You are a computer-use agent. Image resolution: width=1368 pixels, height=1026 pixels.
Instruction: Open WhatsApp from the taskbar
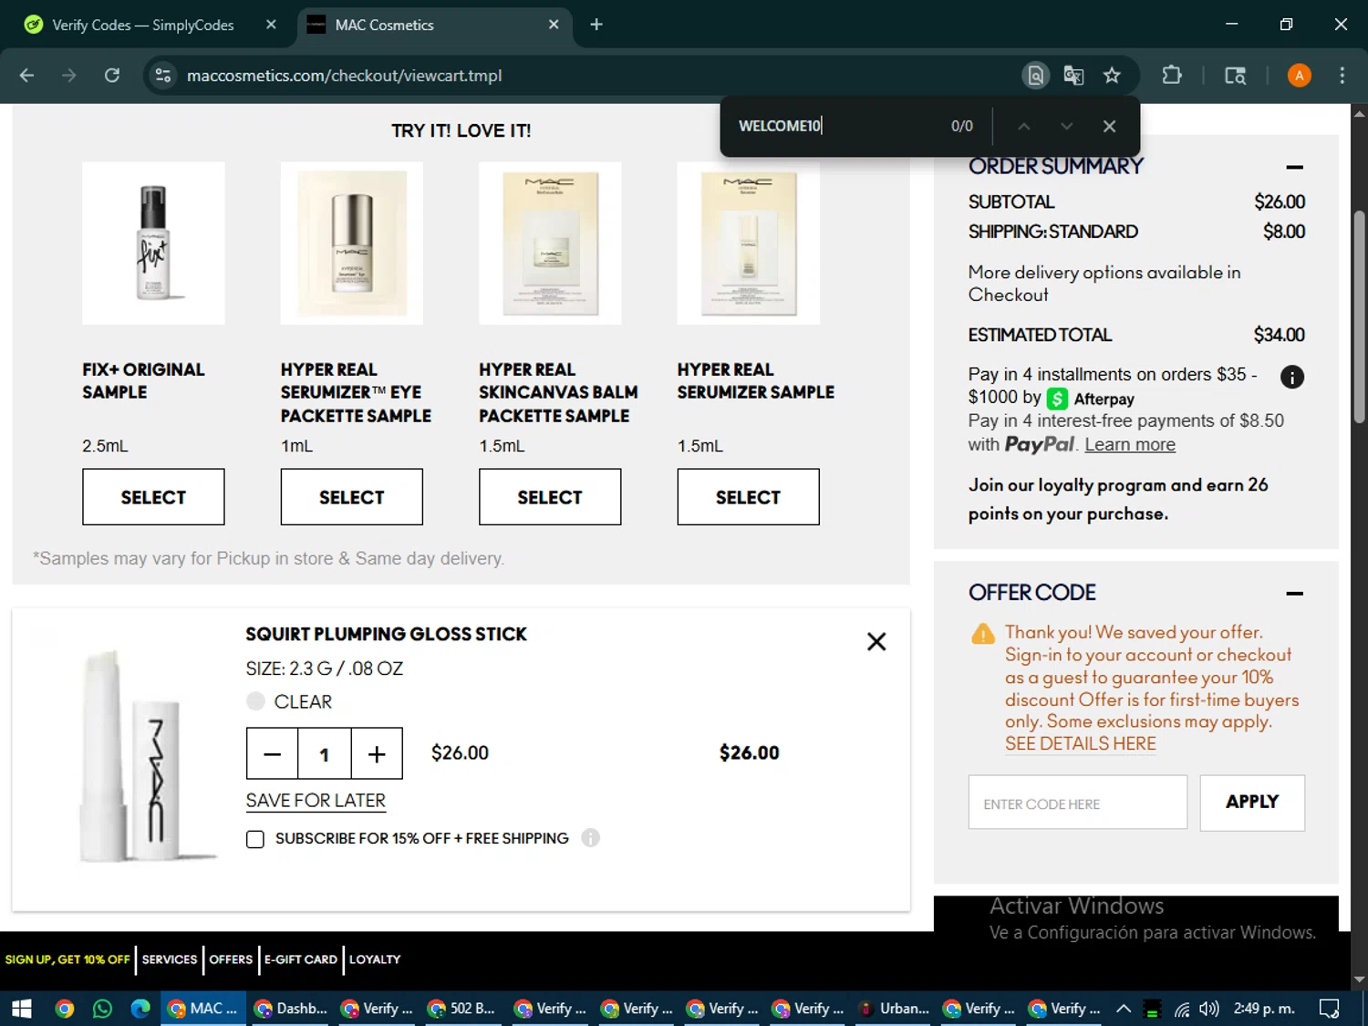coord(102,1009)
